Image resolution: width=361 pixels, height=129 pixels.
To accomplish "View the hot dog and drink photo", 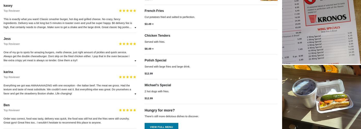I will click(321, 97).
